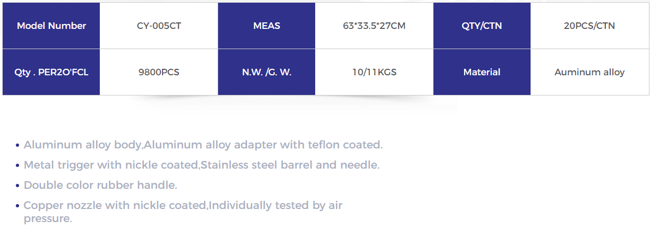
Task: Click the QTY/CTN header cell
Action: click(482, 26)
